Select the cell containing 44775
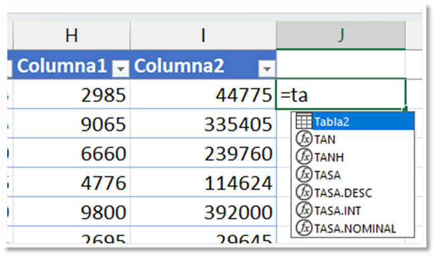 [x=203, y=94]
